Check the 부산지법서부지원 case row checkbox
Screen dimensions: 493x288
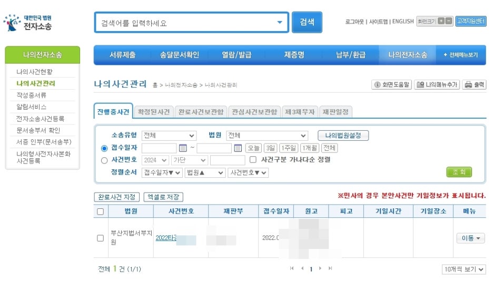[100, 238]
